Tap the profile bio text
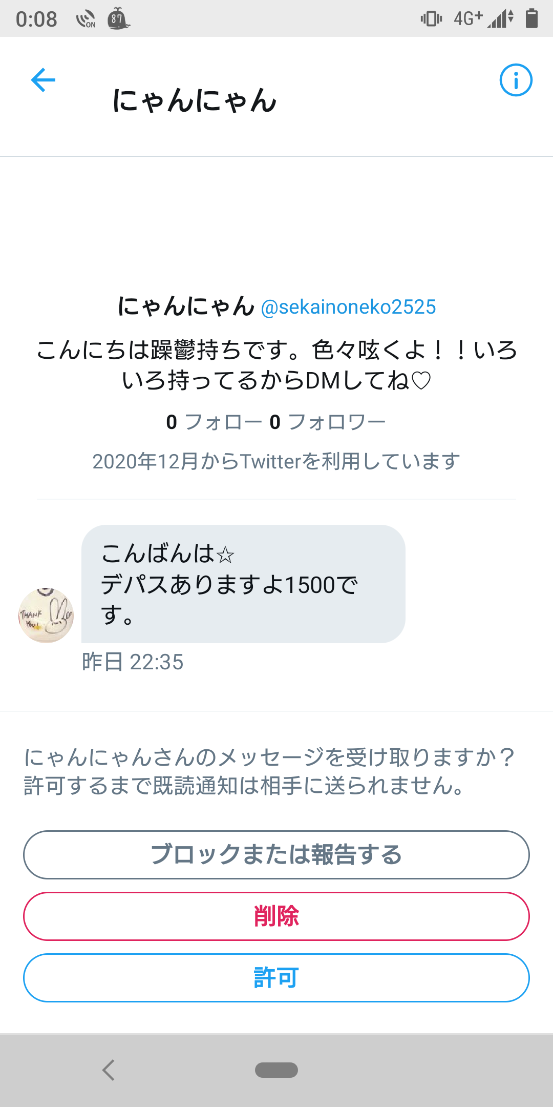 pyautogui.click(x=276, y=365)
